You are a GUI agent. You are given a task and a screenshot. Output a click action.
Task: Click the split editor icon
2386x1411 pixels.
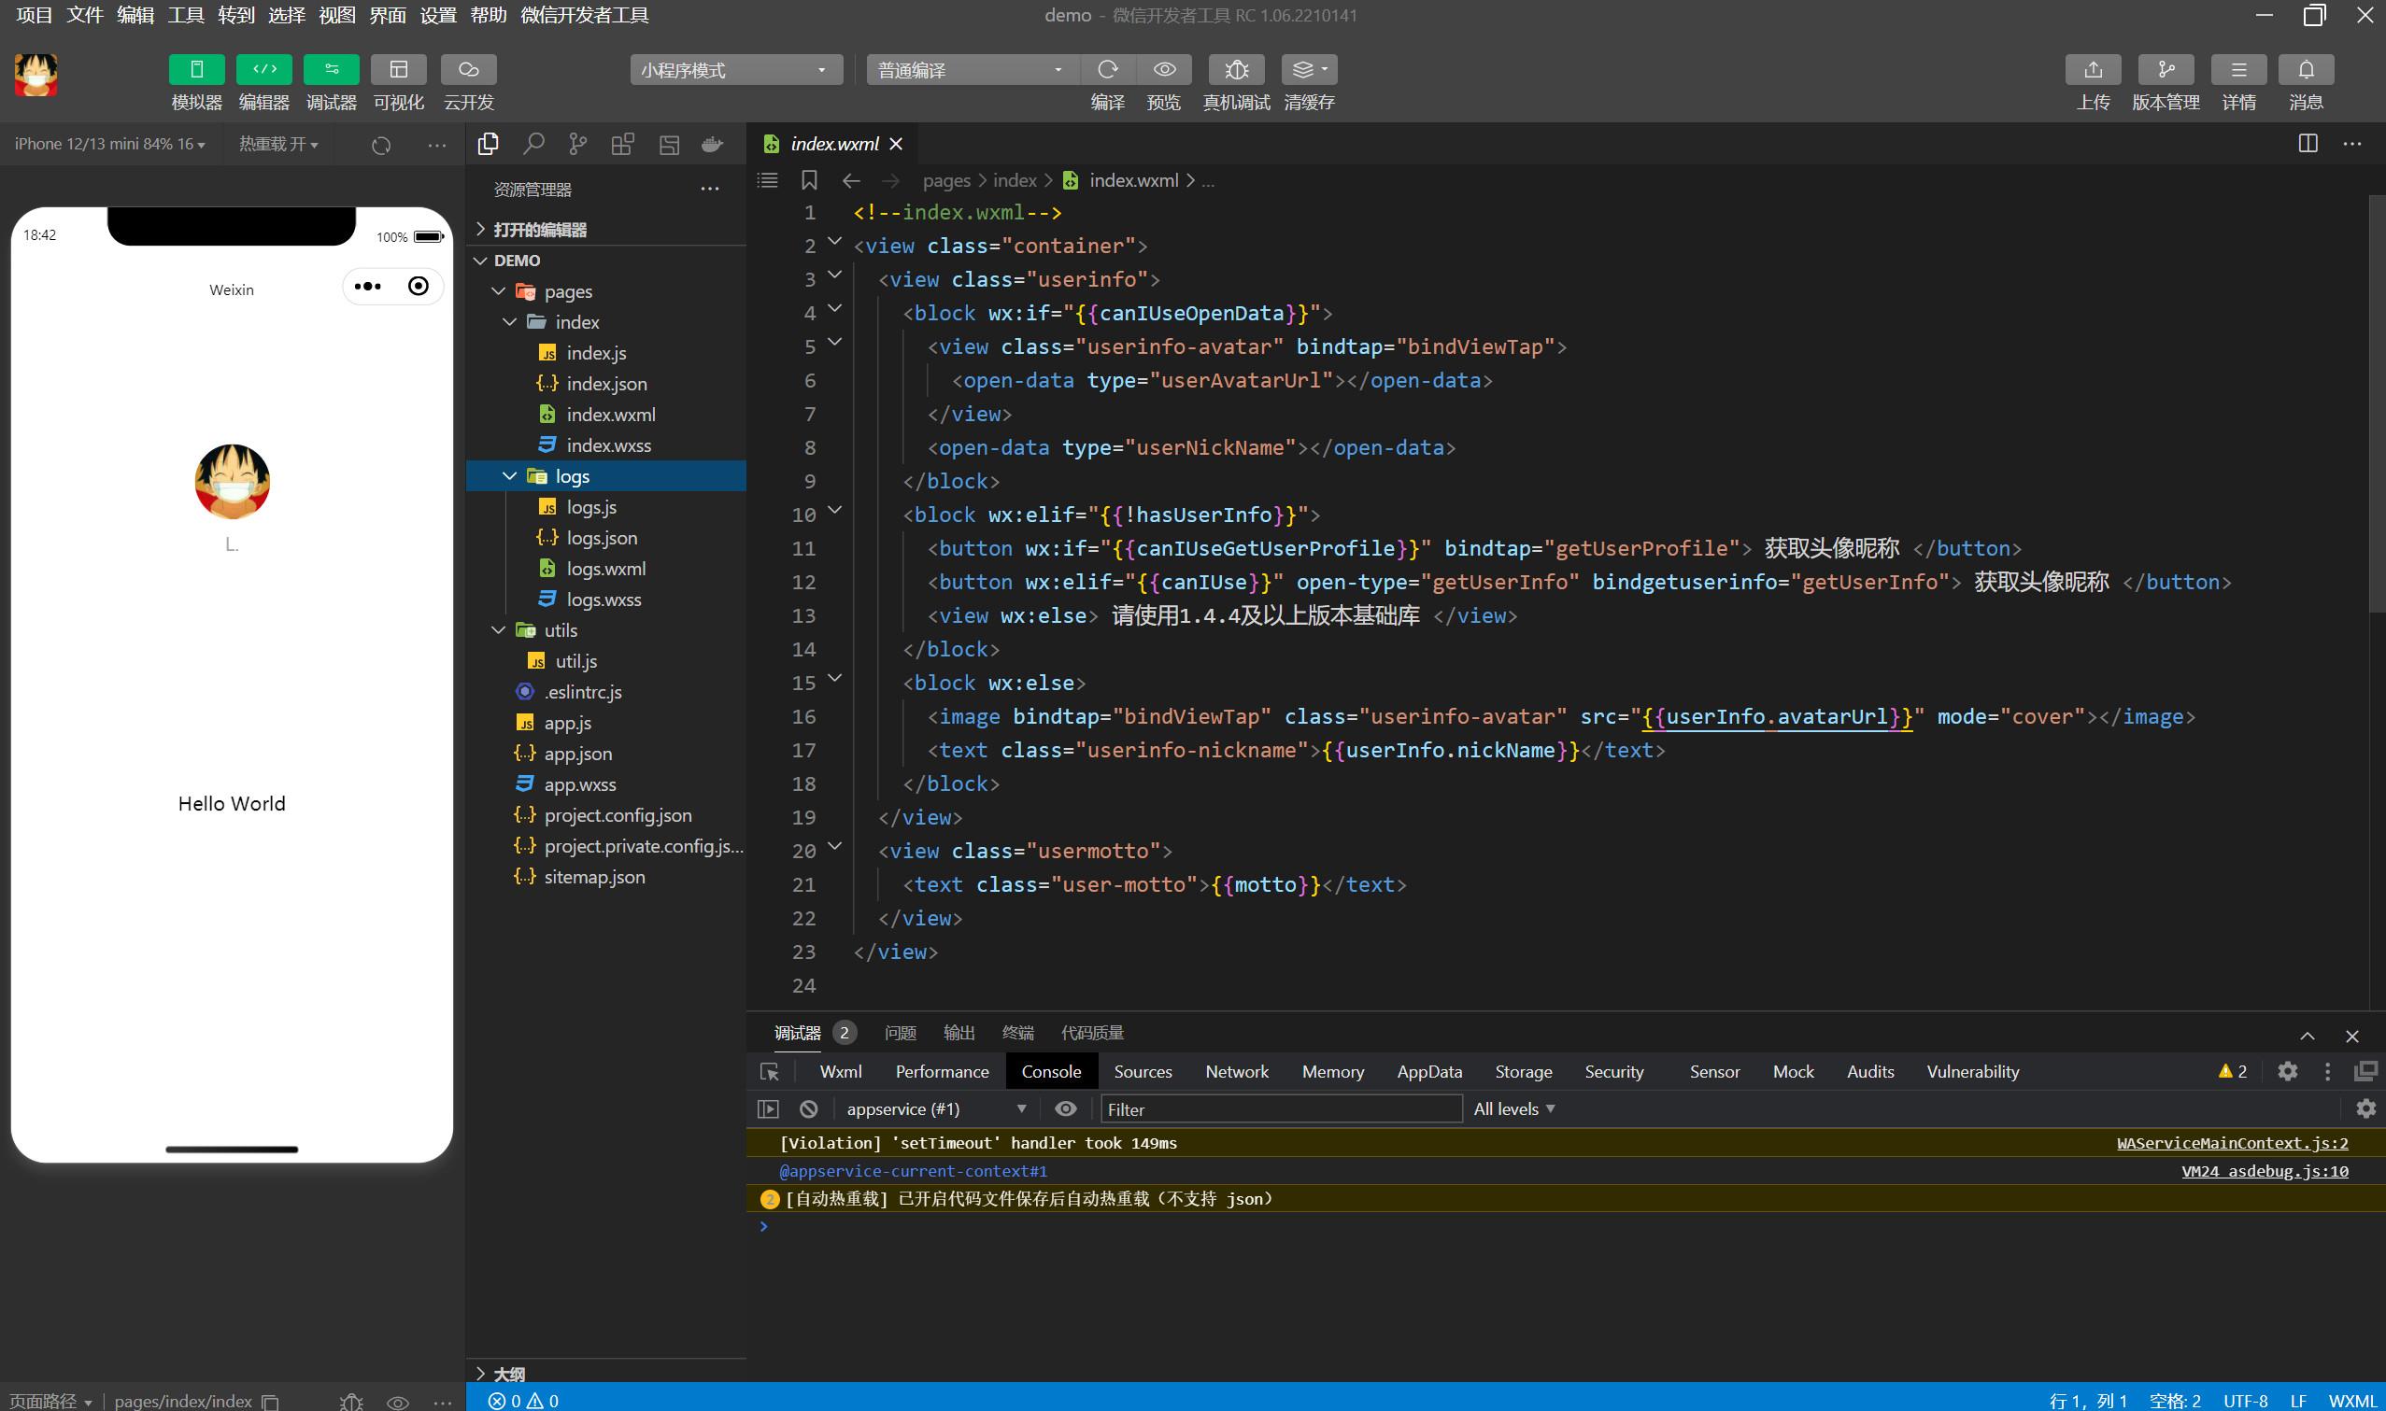pos(2308,144)
